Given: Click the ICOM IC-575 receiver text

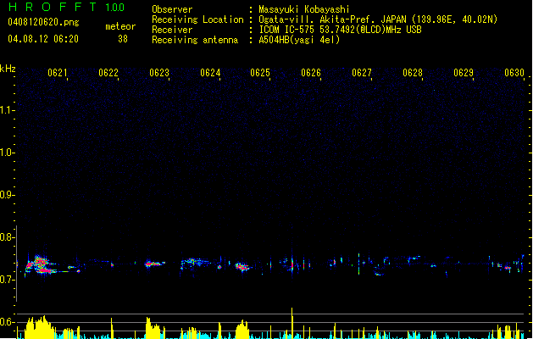Looking at the screenshot, I should (340, 30).
